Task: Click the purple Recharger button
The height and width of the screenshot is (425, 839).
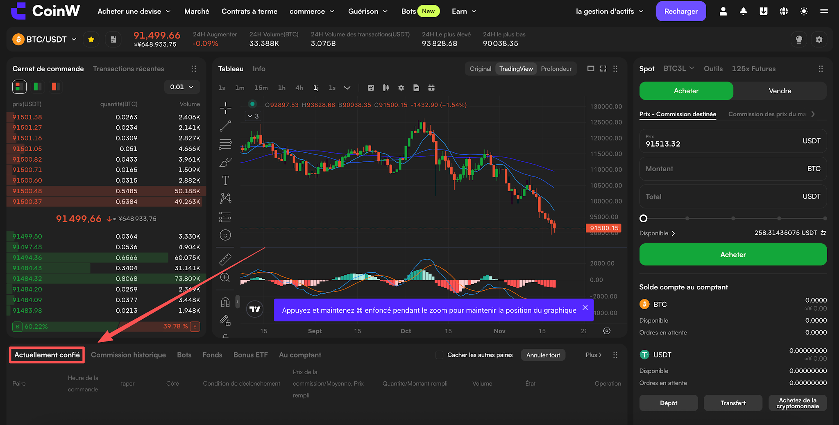Action: pos(681,11)
